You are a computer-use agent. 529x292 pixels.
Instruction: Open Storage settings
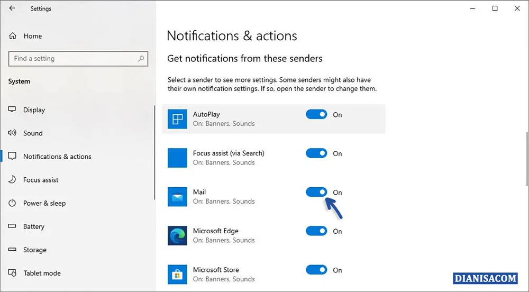coord(35,250)
